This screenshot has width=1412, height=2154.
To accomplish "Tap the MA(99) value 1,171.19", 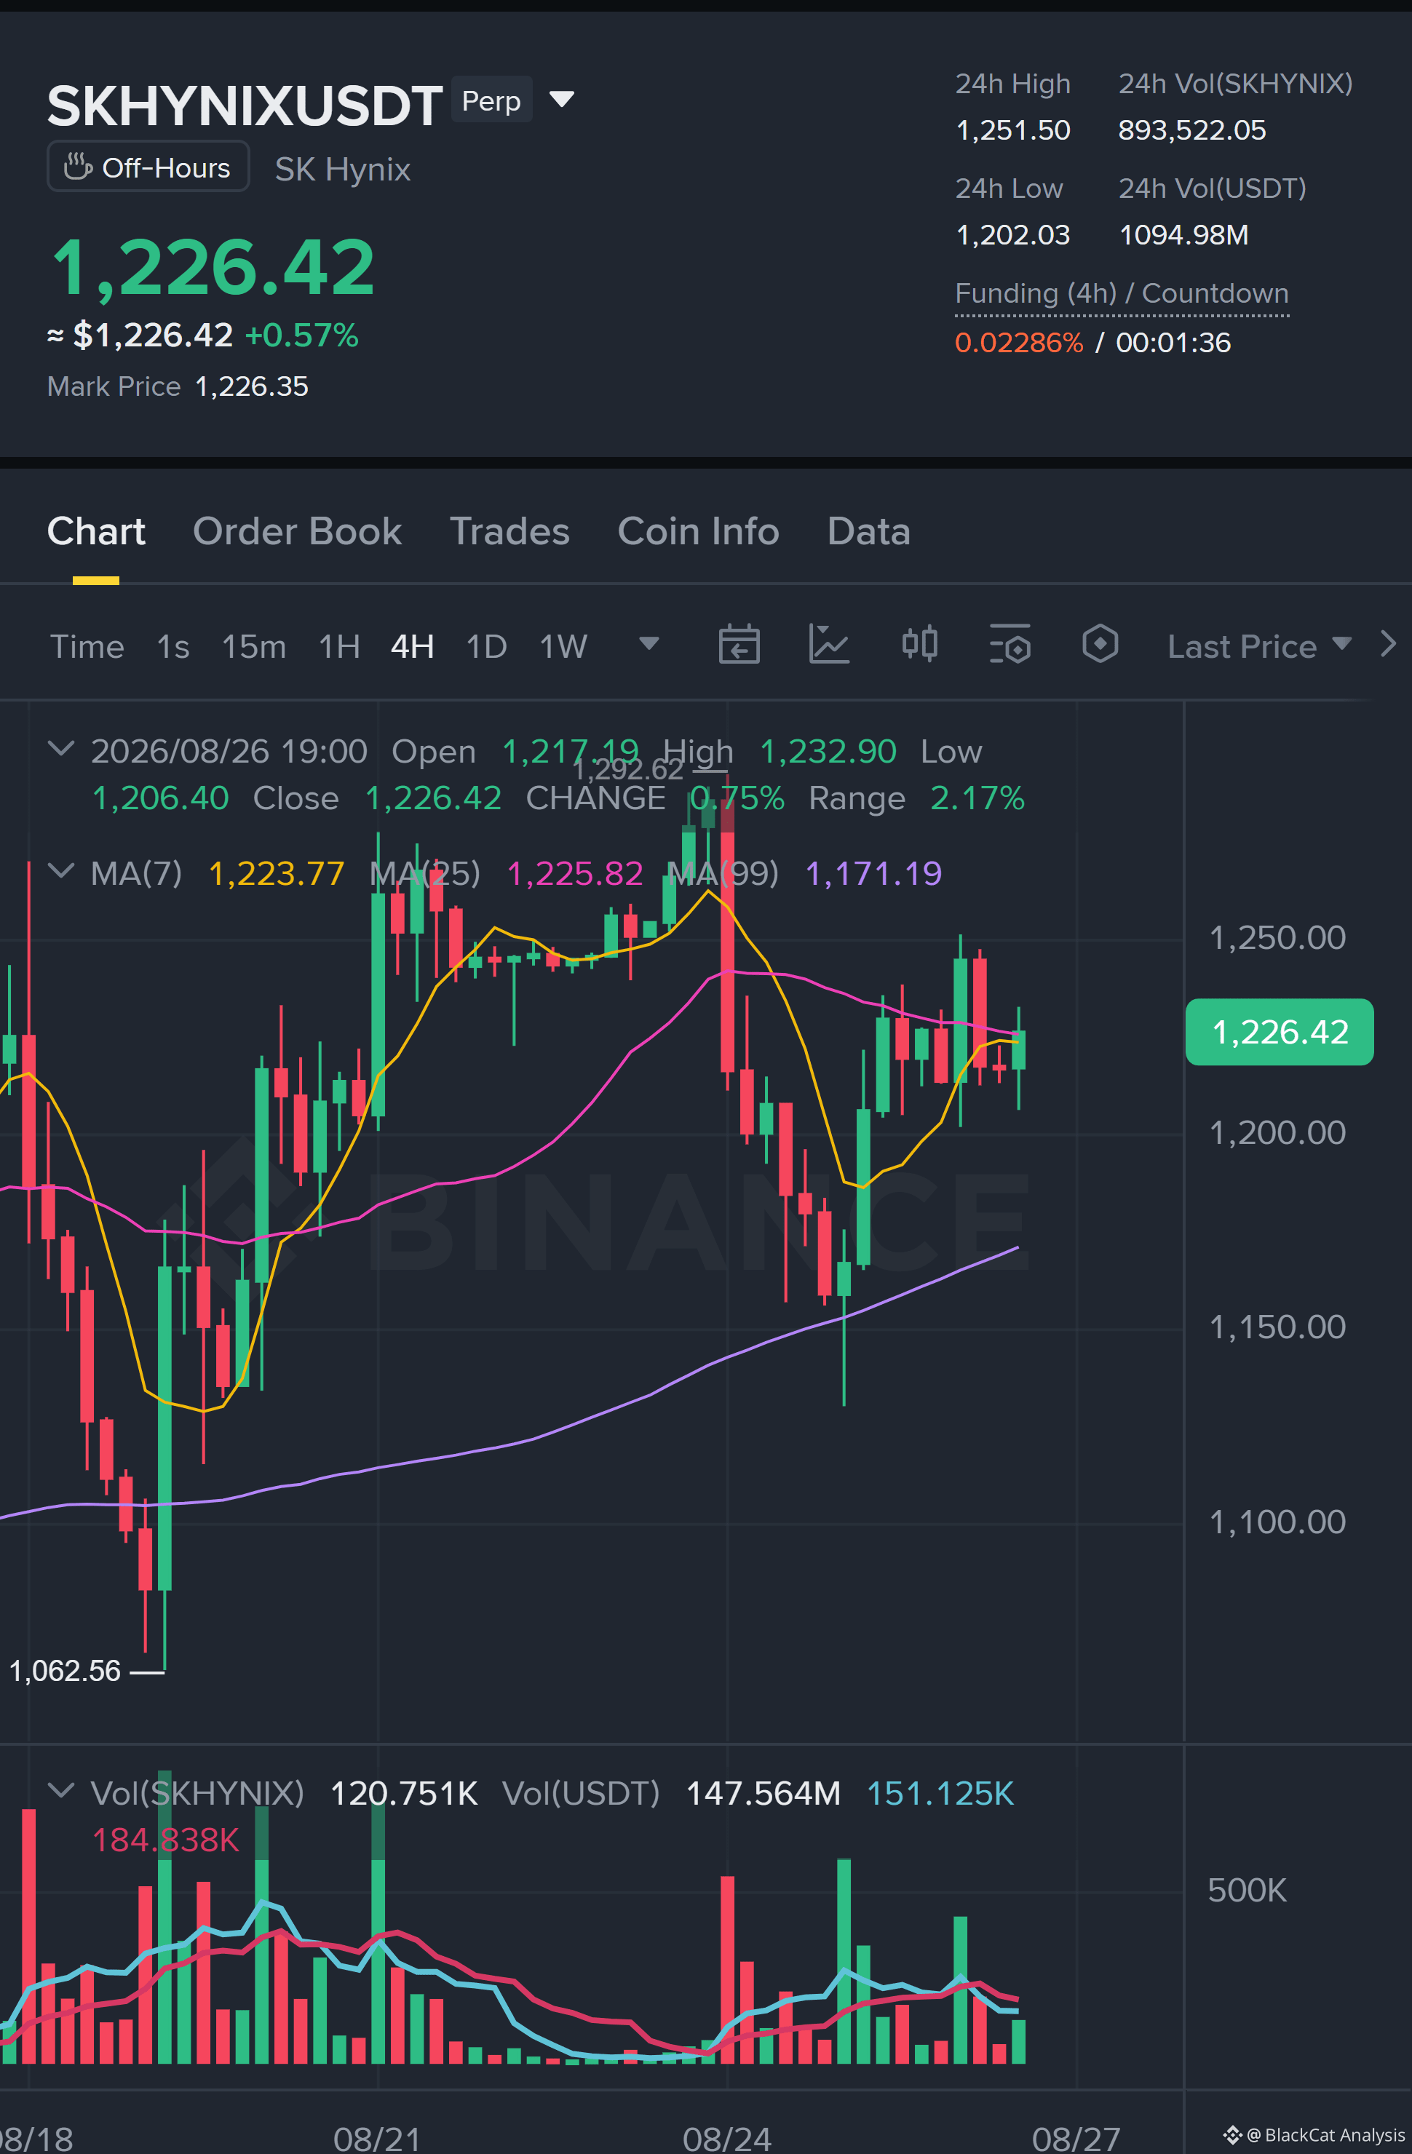I will pos(873,873).
